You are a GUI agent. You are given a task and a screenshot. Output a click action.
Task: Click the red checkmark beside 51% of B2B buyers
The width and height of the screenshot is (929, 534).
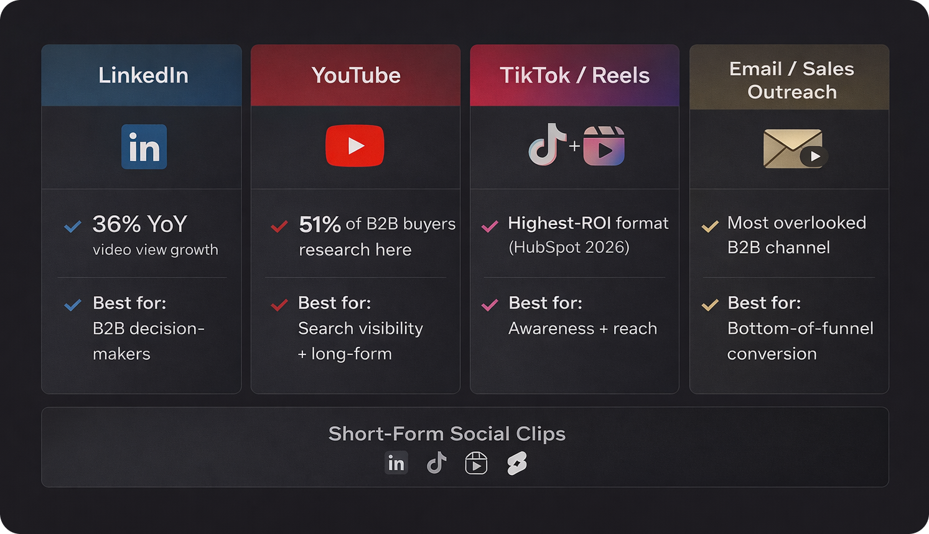[x=279, y=226]
